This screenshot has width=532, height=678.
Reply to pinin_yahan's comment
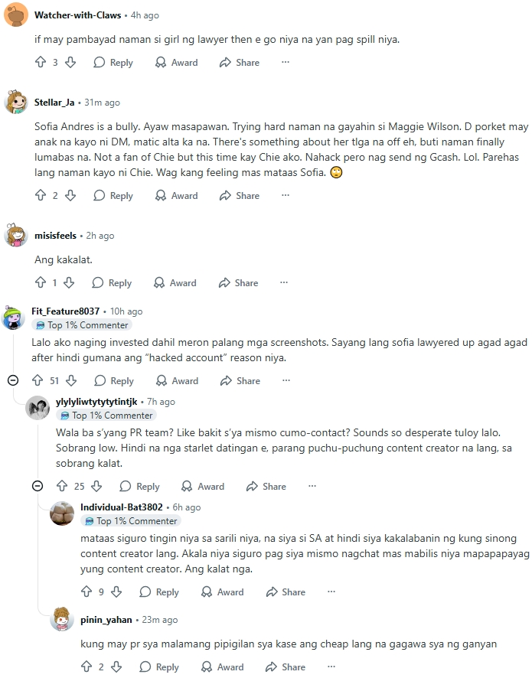tap(159, 667)
